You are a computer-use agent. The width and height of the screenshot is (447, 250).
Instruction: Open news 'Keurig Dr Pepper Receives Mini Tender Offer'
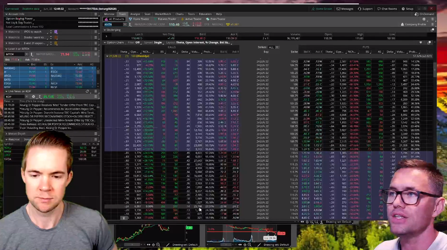tap(58, 105)
